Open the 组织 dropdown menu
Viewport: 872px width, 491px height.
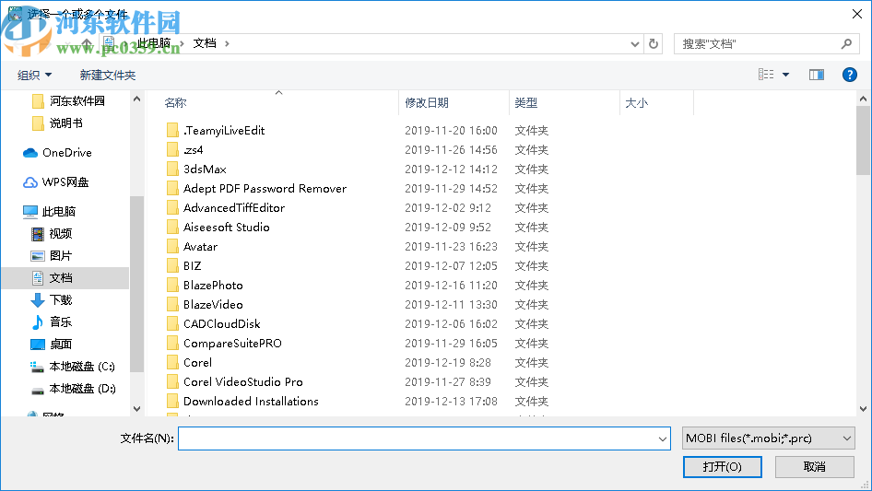[34, 75]
